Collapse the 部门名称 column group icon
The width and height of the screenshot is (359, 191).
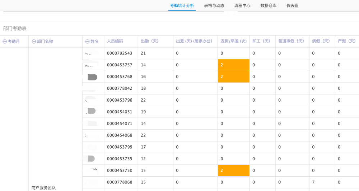34,42
